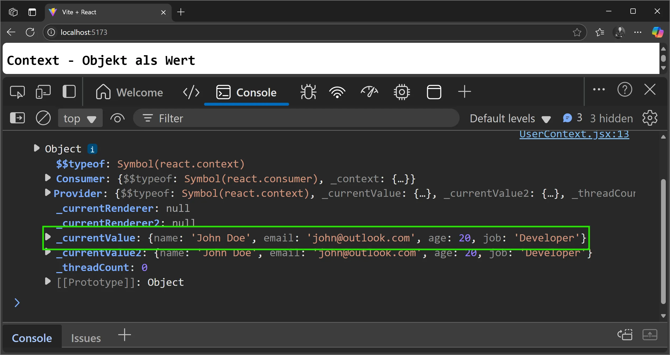The width and height of the screenshot is (670, 355).
Task: Open the Favorites list icon
Action: 600,32
